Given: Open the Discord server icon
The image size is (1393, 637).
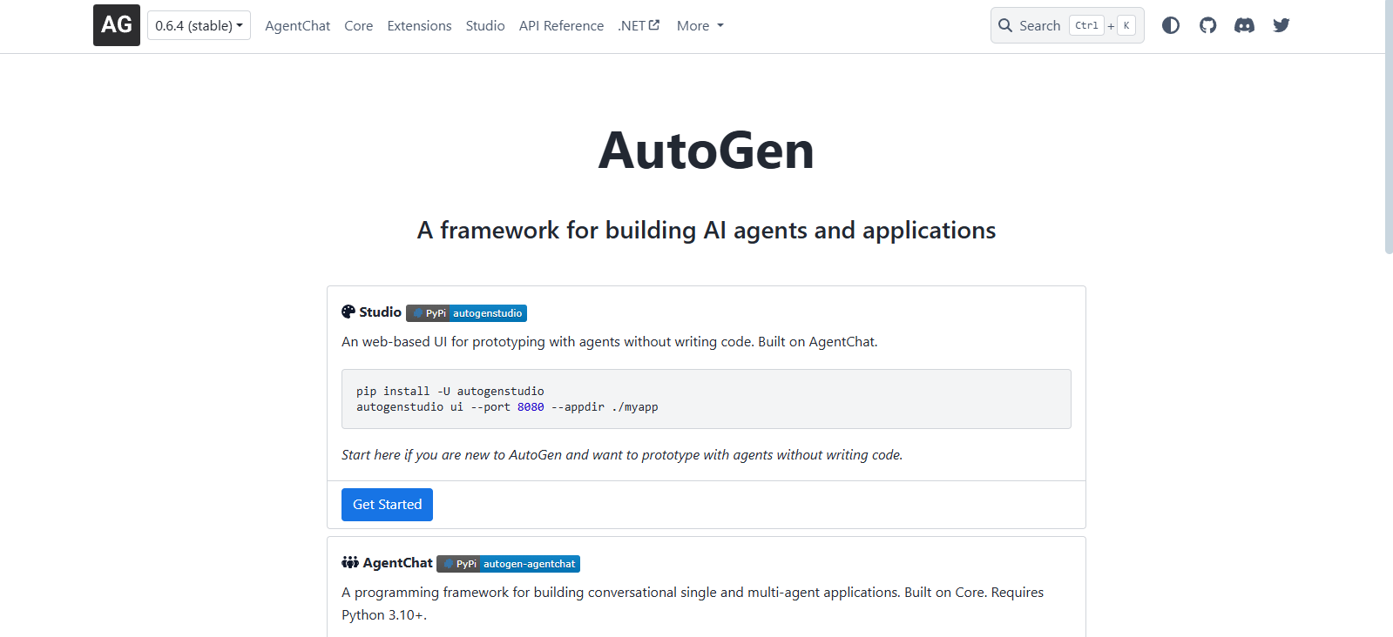Looking at the screenshot, I should pyautogui.click(x=1244, y=25).
